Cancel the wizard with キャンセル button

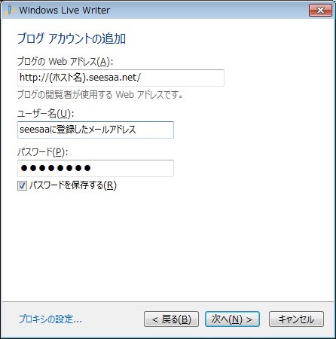coord(296,319)
